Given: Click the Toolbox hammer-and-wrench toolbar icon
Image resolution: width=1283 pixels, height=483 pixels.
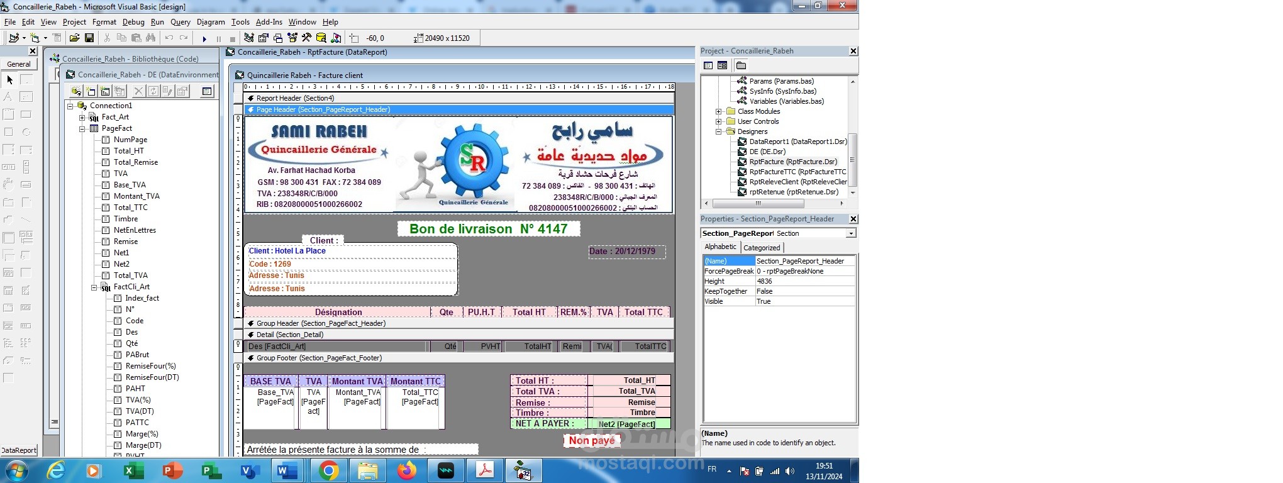Looking at the screenshot, I should [307, 38].
